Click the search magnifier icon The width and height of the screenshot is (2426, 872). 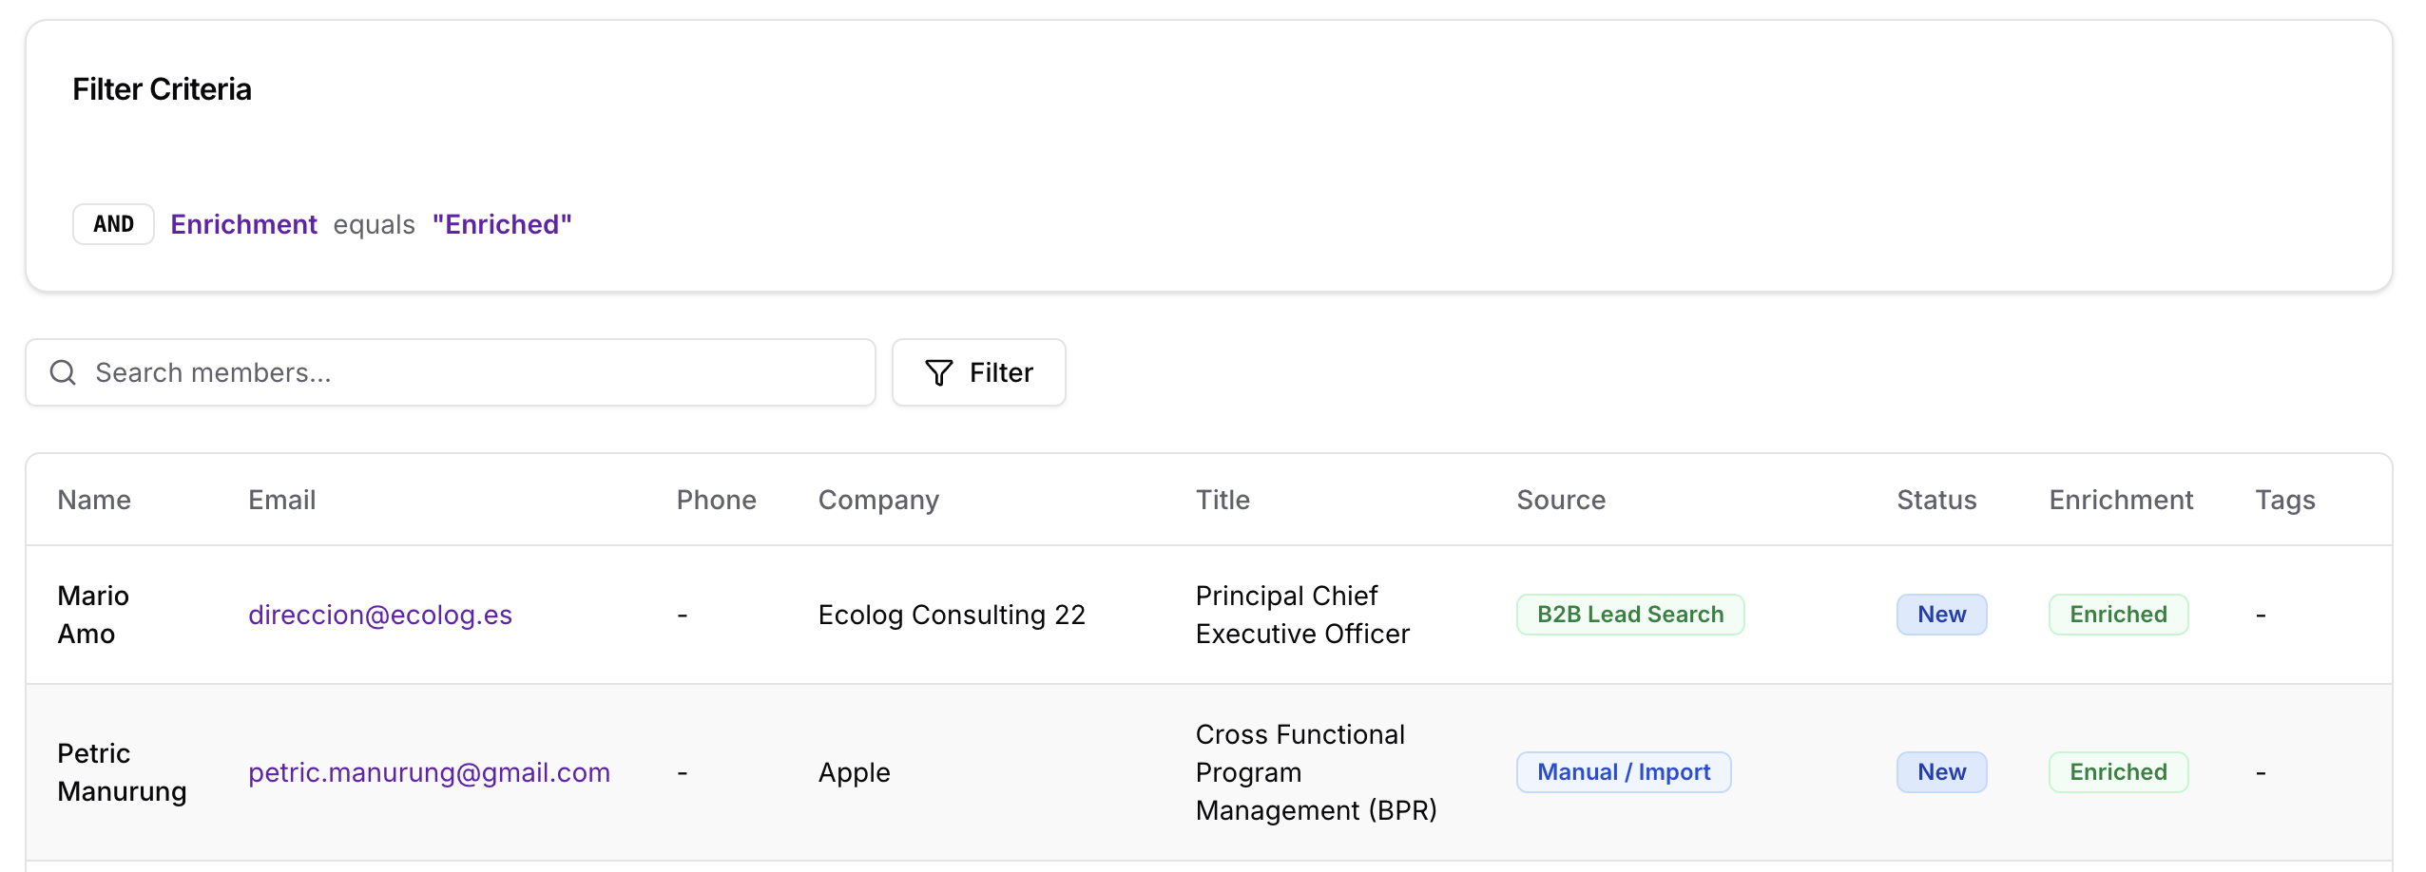(x=63, y=372)
